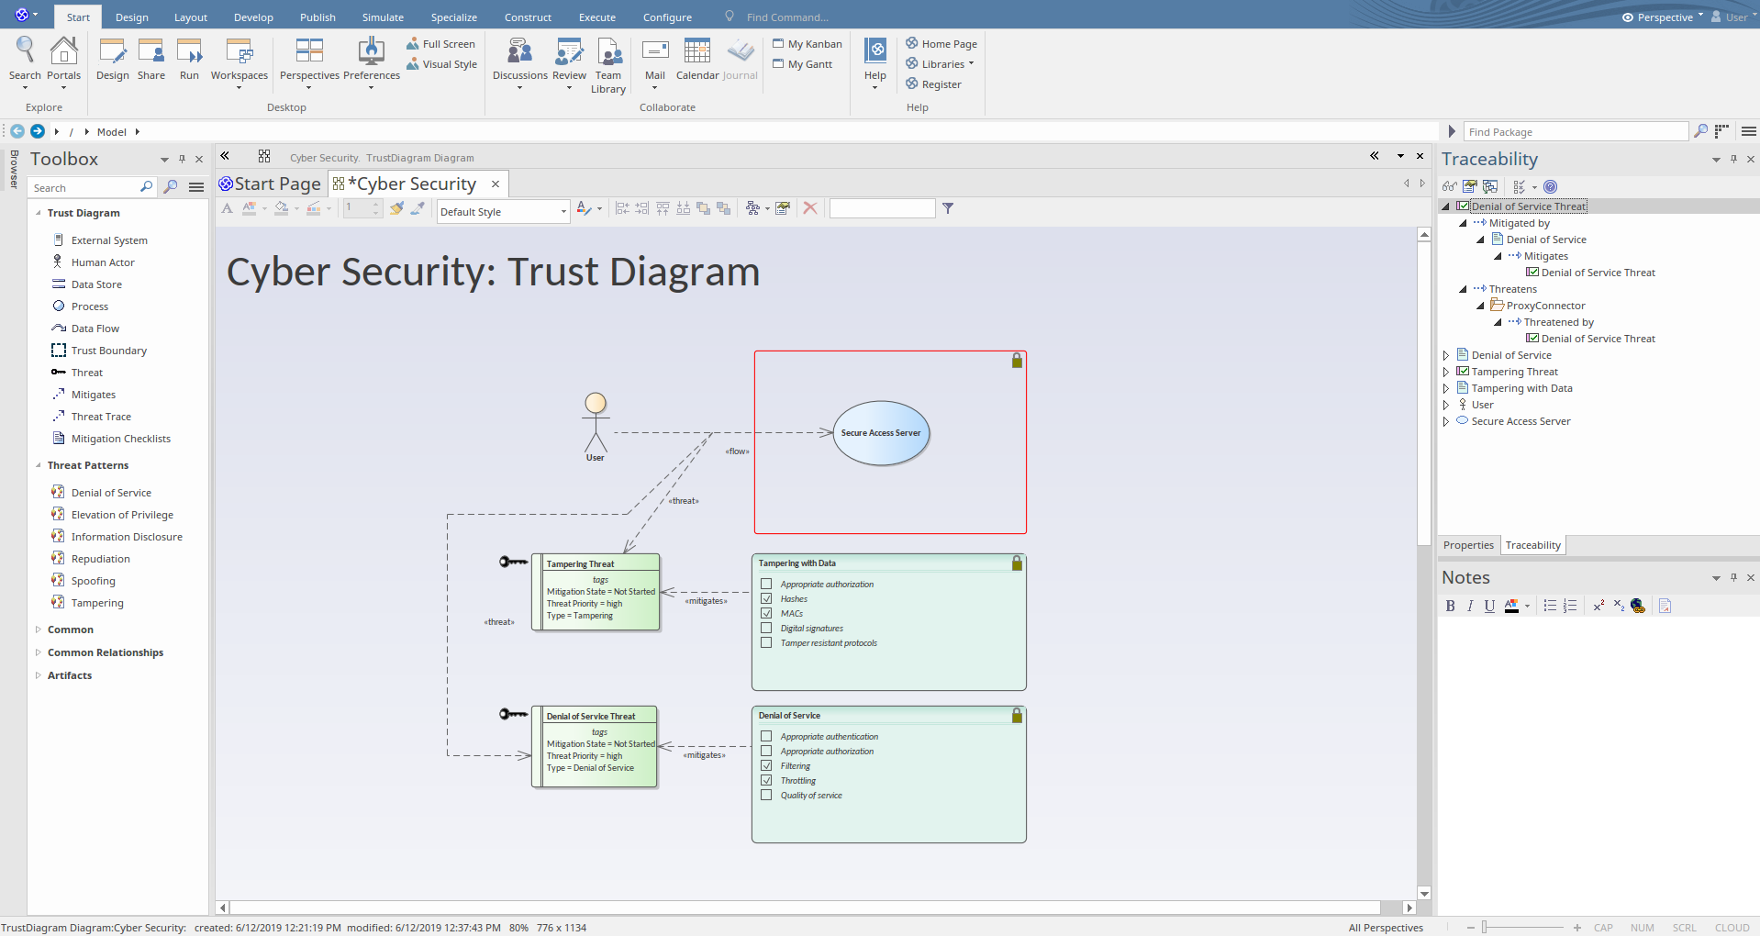Adjust the zoom slider in status bar

(x=1484, y=928)
